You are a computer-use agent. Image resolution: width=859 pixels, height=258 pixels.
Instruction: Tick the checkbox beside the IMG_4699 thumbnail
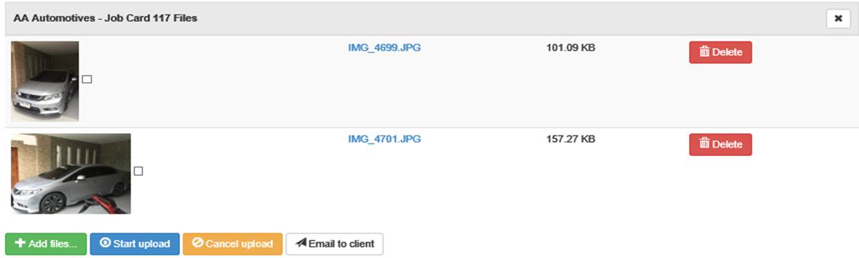point(87,79)
